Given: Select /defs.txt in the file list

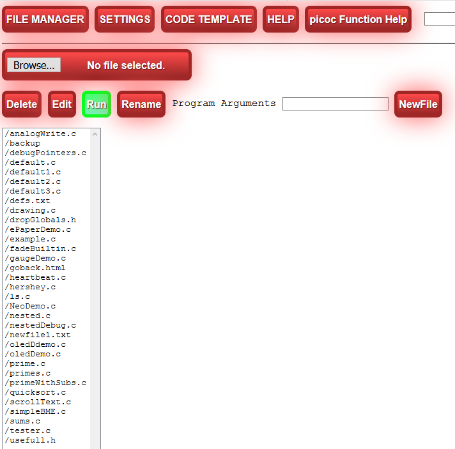Looking at the screenshot, I should click(x=47, y=201).
